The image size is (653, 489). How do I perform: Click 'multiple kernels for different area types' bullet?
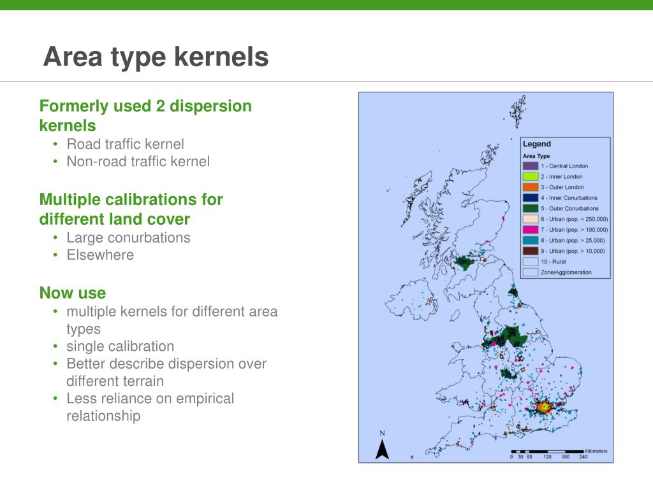coord(172,320)
